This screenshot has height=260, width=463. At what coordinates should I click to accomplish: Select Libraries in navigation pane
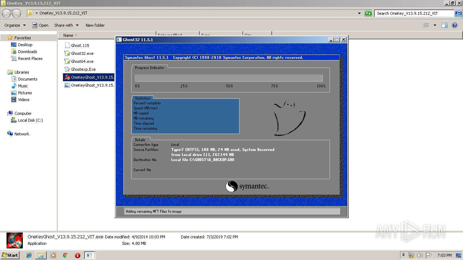tap(22, 72)
